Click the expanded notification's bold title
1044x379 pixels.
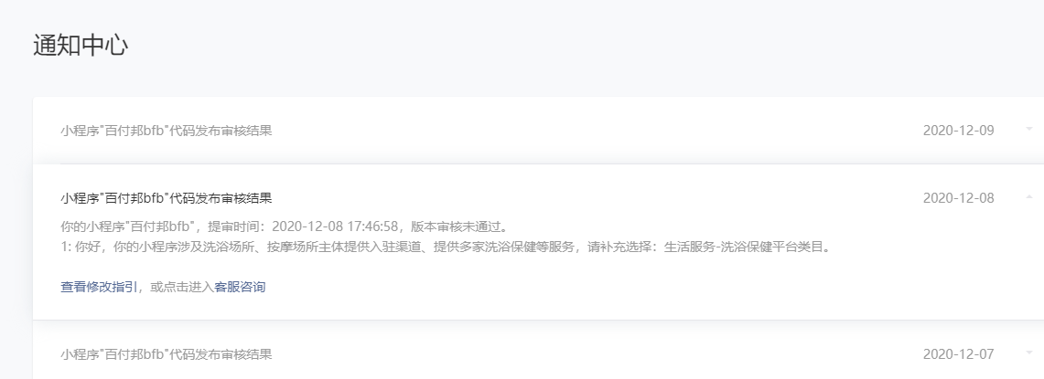166,198
